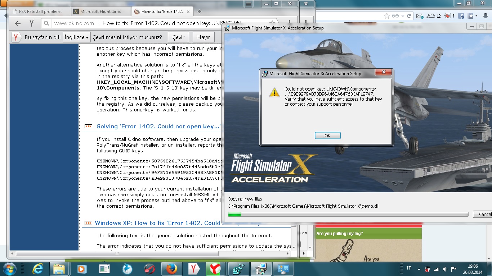Go back with the browser arrow
The width and height of the screenshot is (492, 276).
[x=18, y=23]
